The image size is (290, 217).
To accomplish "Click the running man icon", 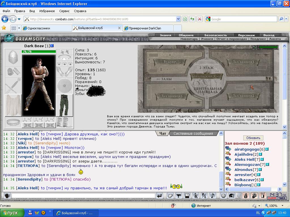I will coord(196,196).
